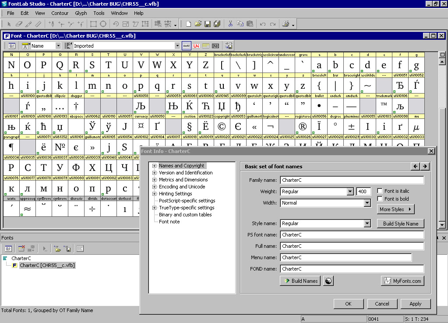This screenshot has height=323, width=448.
Task: Expand the Names and Copyright tree node
Action: point(154,166)
